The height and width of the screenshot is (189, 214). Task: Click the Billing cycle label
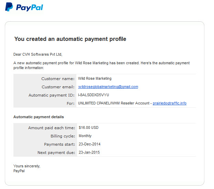tap(63, 136)
